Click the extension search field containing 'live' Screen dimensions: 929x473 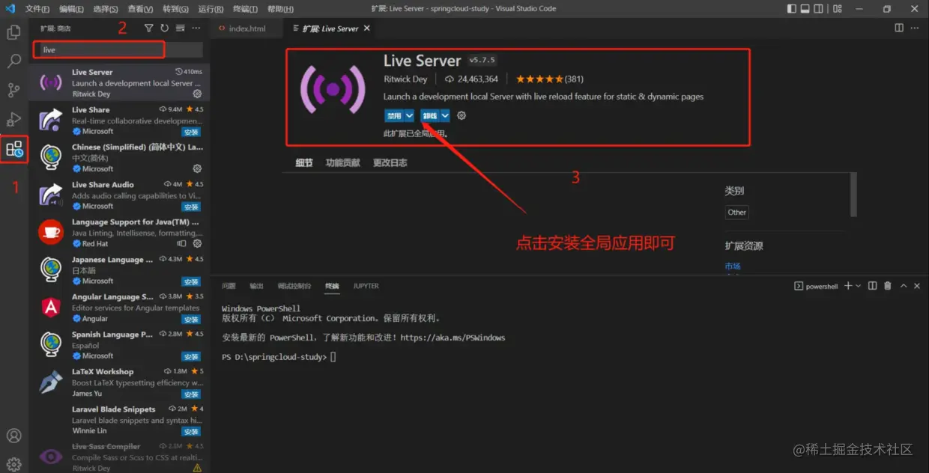pos(119,49)
